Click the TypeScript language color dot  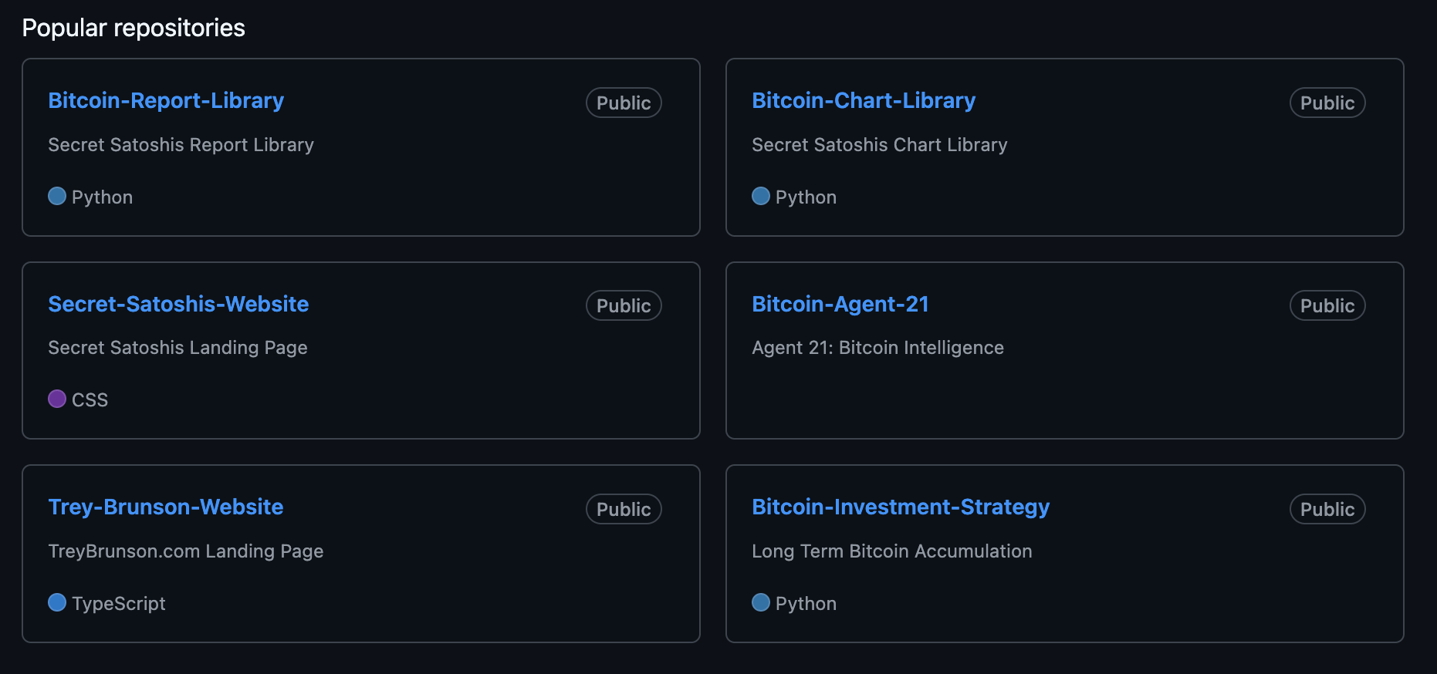pyautogui.click(x=57, y=602)
